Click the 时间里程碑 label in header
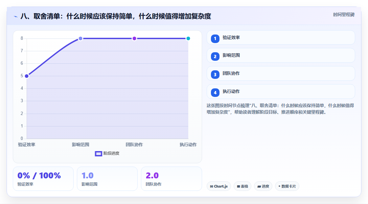Screen dimensions: 368x204 pos(344,15)
